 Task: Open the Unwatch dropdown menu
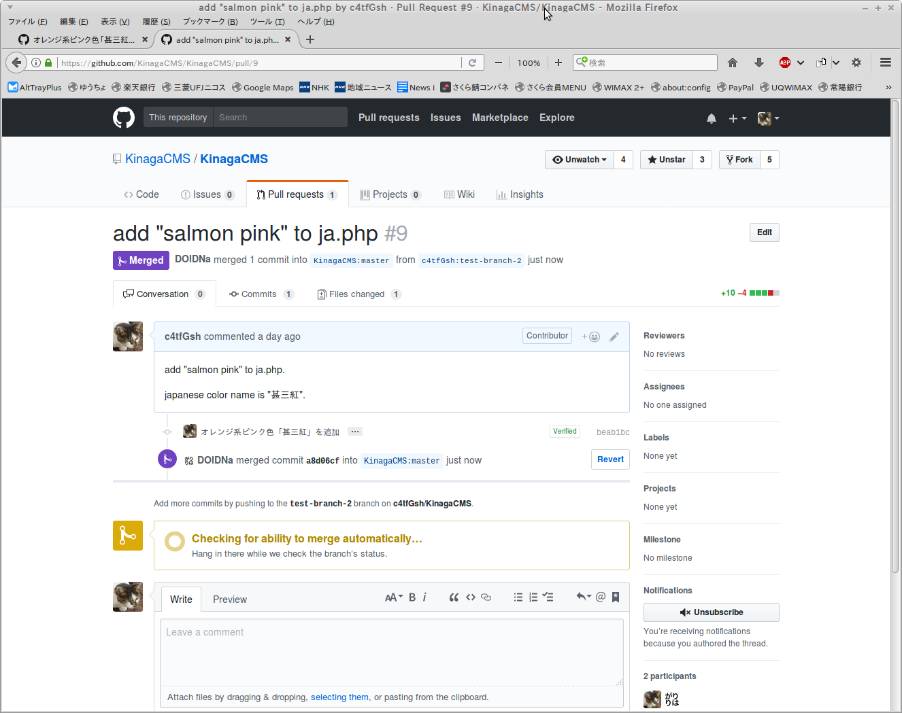(580, 160)
